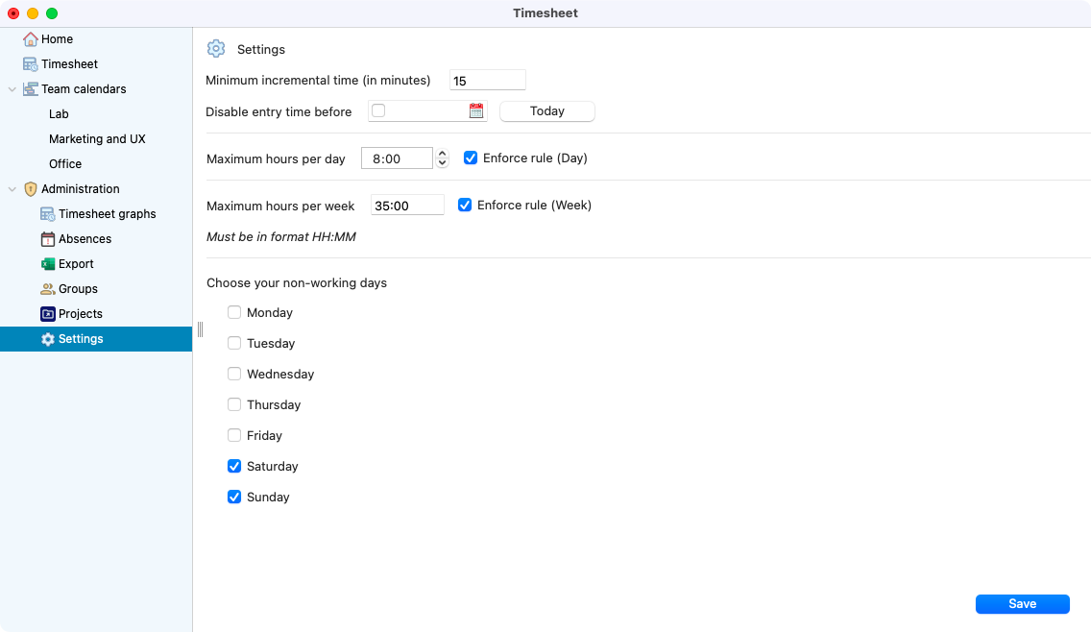
Task: Uncheck Enforce rule (Week)
Action: [x=465, y=205]
